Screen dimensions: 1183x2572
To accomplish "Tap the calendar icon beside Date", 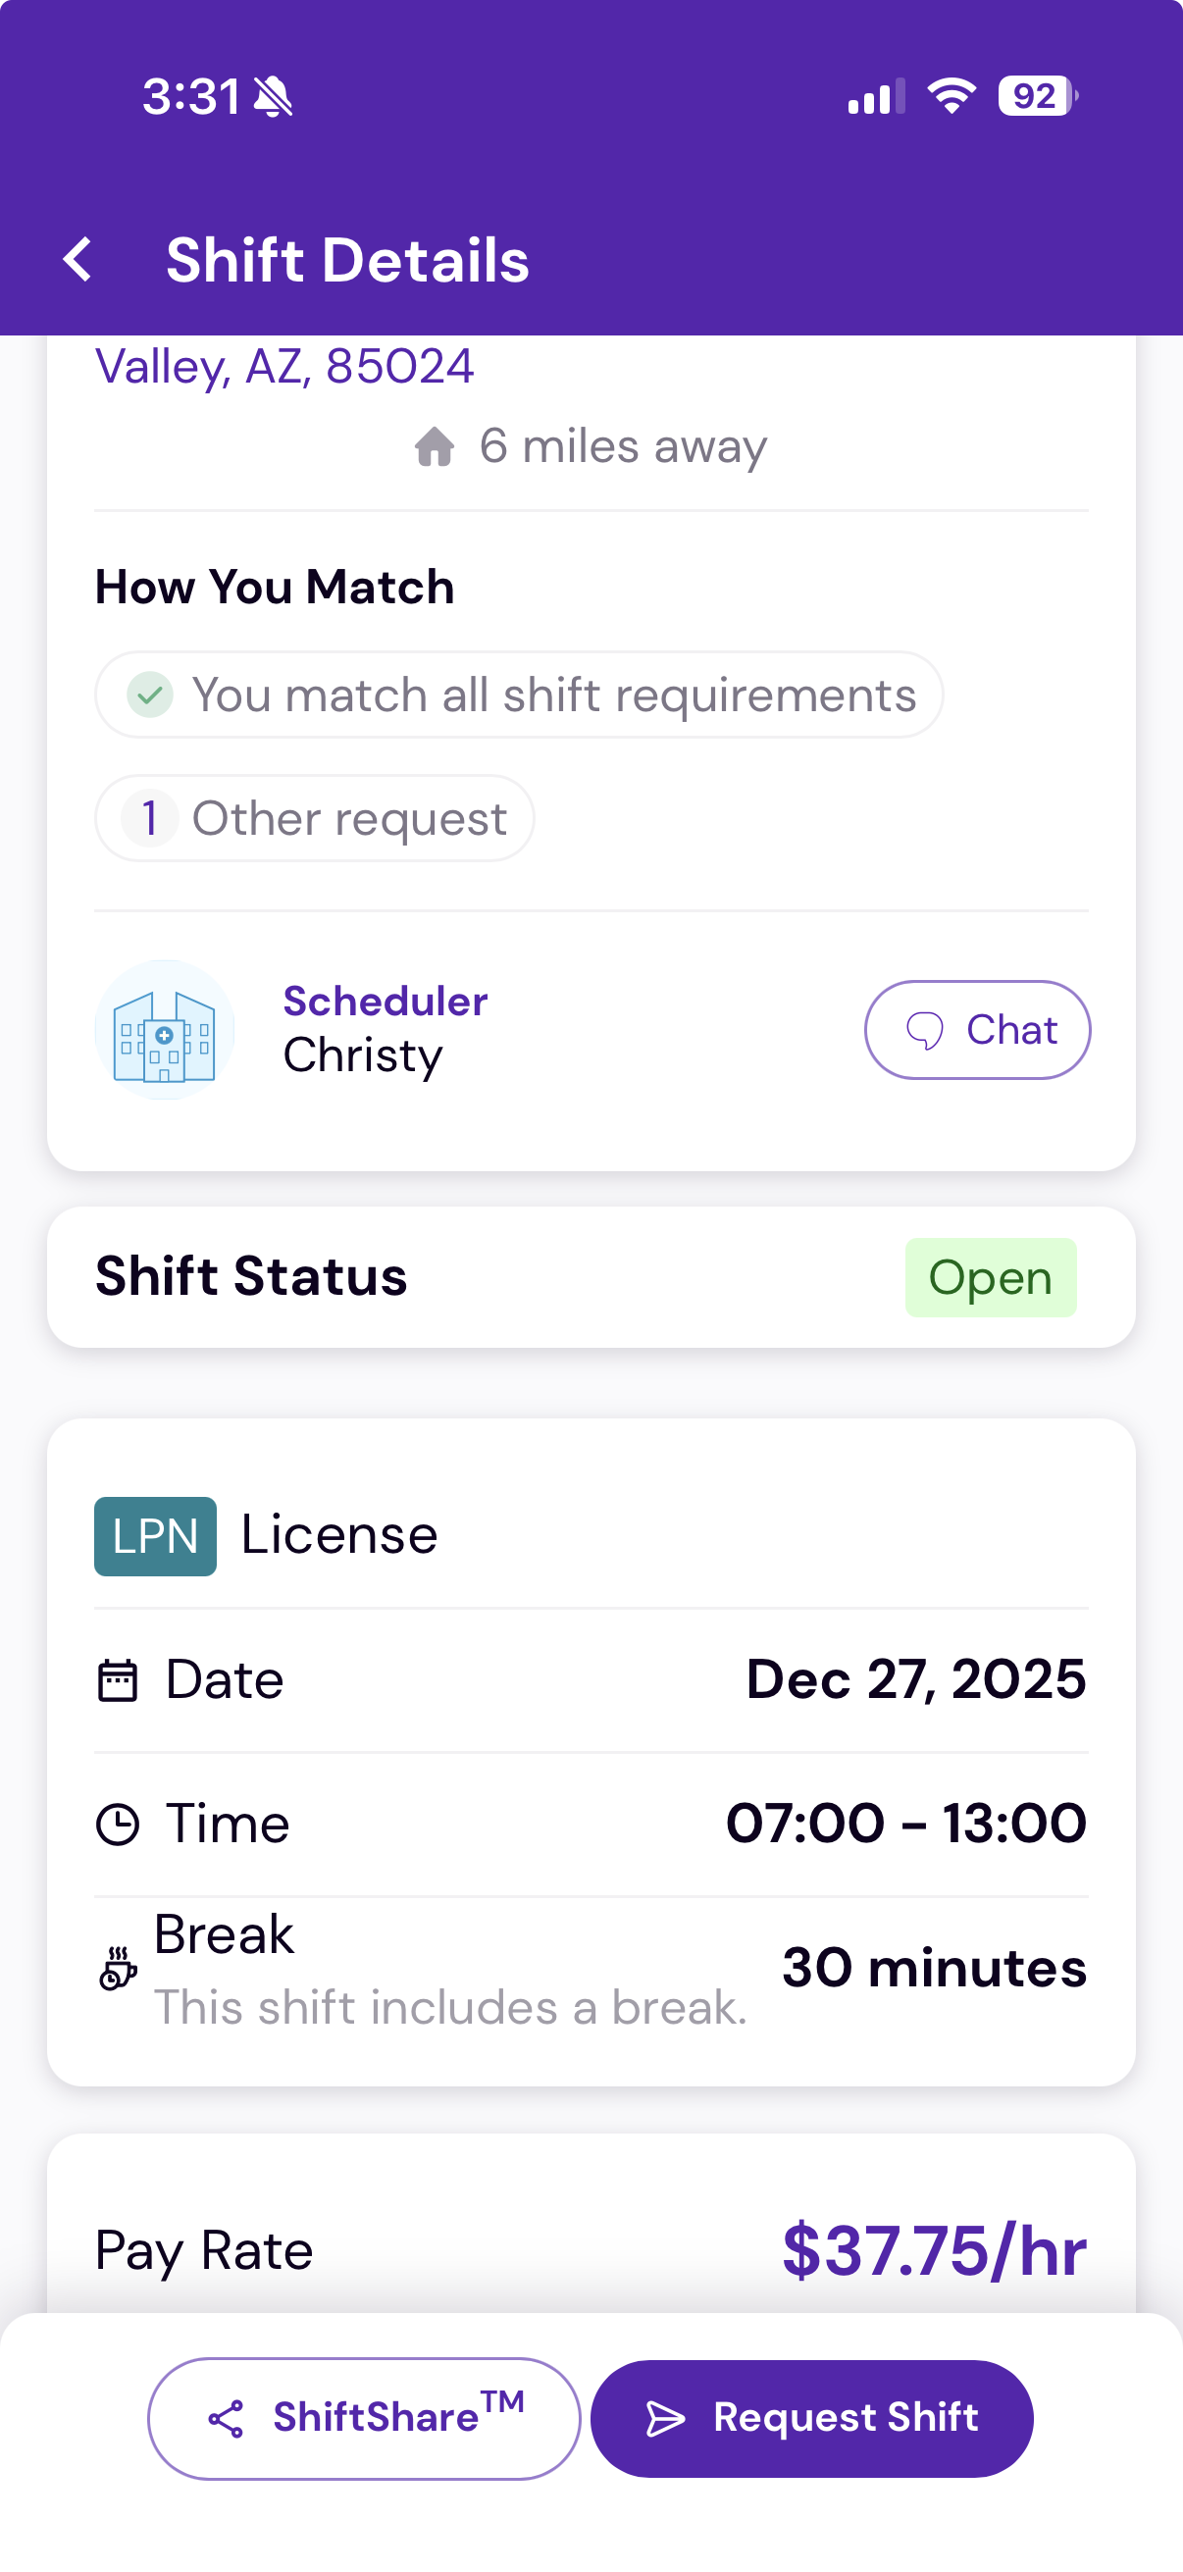I will pos(118,1679).
